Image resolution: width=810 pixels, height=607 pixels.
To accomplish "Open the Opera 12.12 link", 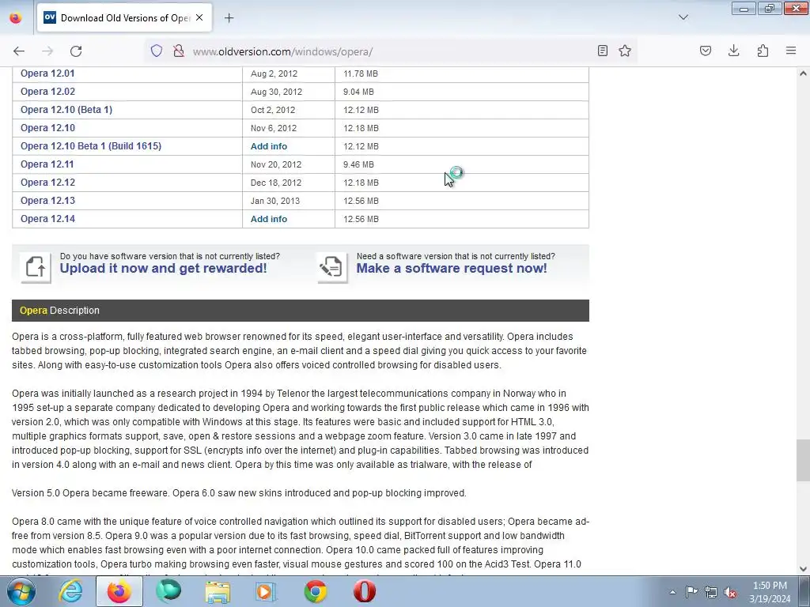I will tap(47, 183).
